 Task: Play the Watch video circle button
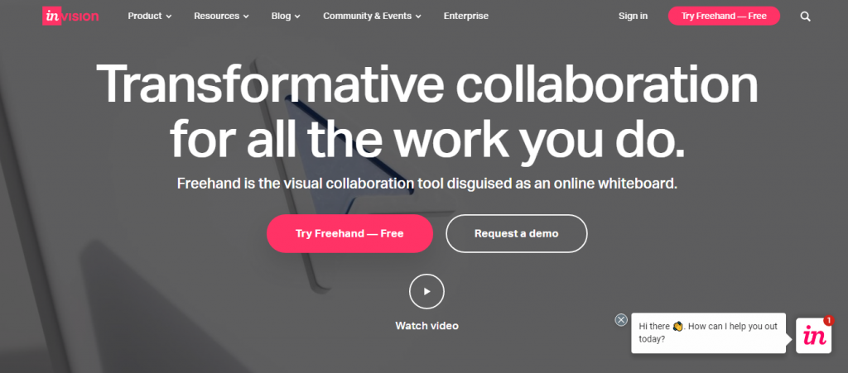click(x=426, y=291)
